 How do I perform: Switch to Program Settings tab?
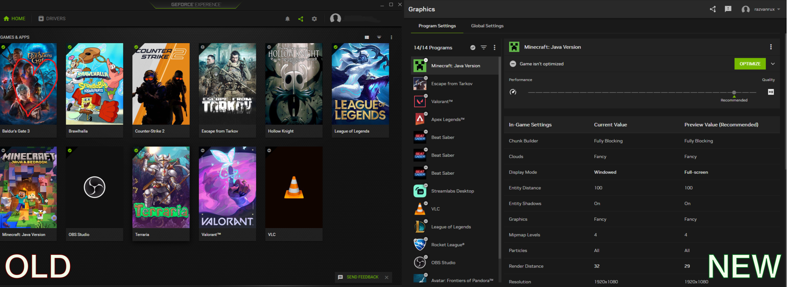click(437, 26)
